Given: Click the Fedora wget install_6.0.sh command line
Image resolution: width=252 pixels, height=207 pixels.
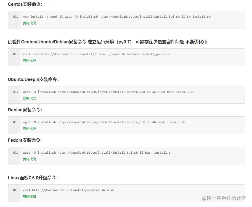Looking at the screenshot, I should click(98, 153).
